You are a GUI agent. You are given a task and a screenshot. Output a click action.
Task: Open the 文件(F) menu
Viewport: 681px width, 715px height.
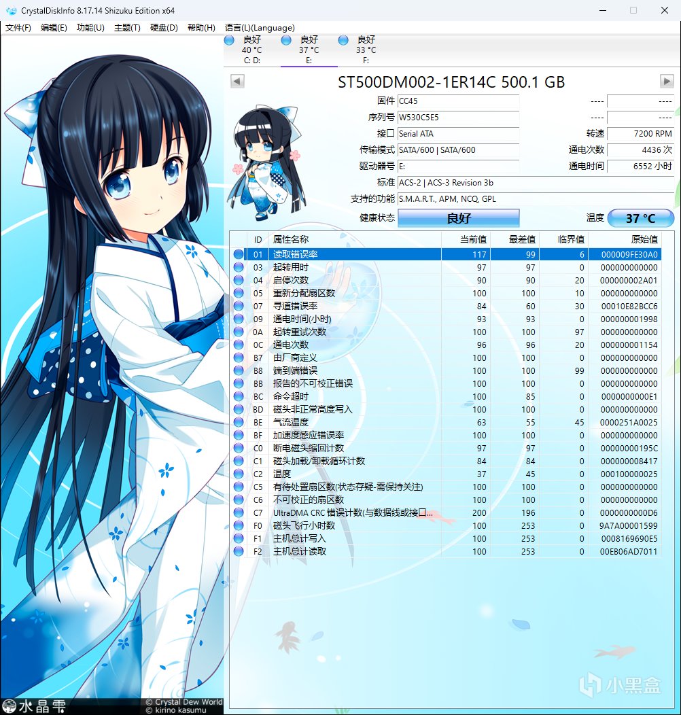(18, 28)
